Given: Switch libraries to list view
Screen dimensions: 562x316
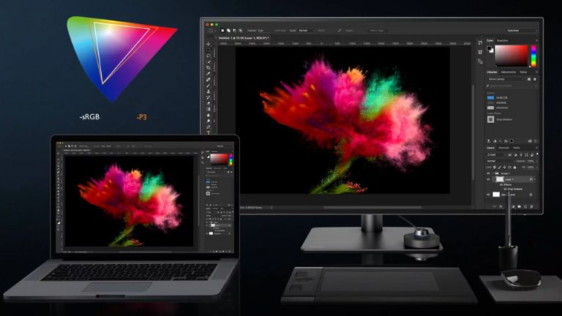Looking at the screenshot, I should 534,79.
